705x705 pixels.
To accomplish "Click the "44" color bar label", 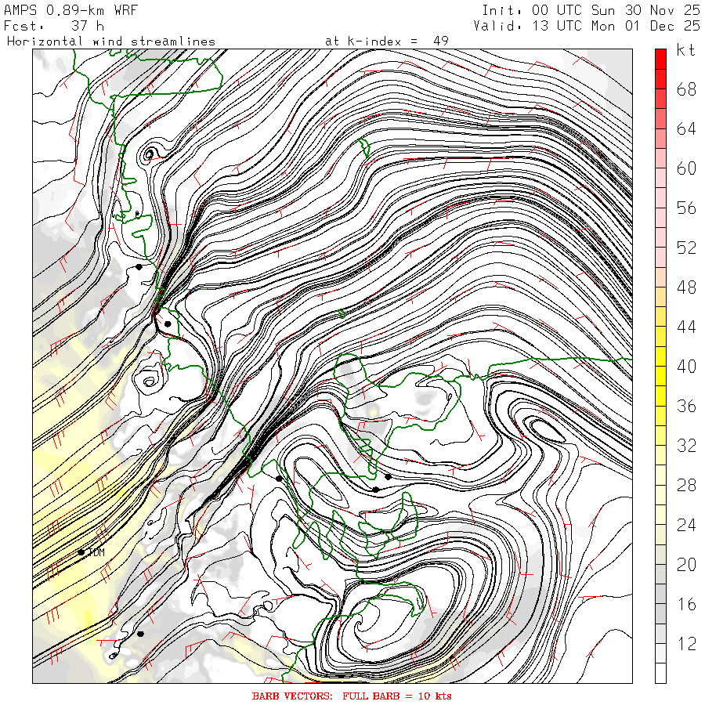I will [x=686, y=327].
